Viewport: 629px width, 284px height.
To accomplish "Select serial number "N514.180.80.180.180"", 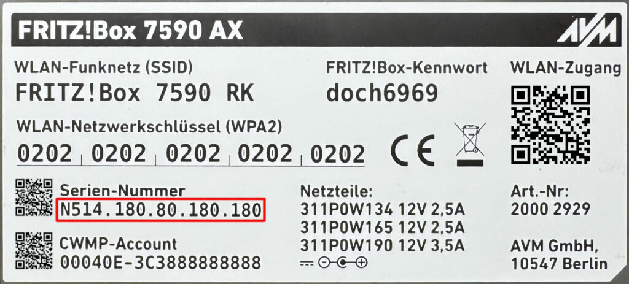I will pos(161,210).
